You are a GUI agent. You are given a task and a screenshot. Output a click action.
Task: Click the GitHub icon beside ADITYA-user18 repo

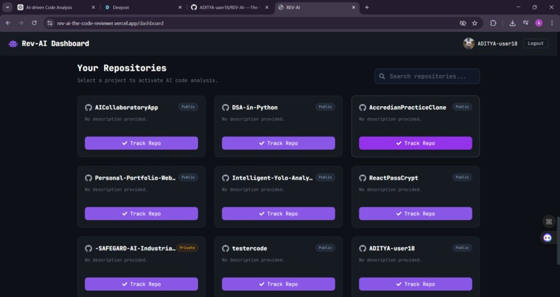point(363,248)
